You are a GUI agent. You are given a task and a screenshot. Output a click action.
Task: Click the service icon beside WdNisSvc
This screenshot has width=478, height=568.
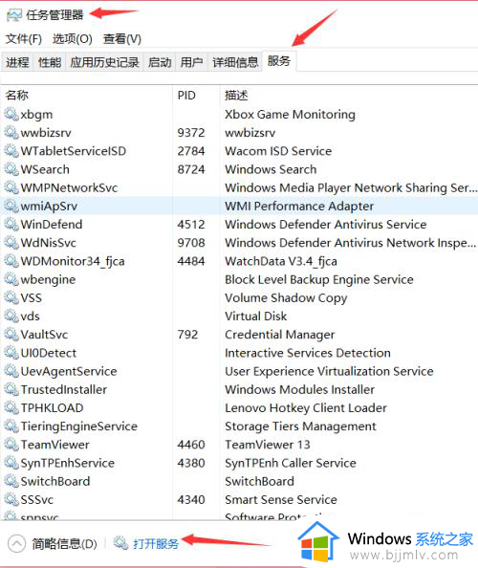pyautogui.click(x=11, y=243)
